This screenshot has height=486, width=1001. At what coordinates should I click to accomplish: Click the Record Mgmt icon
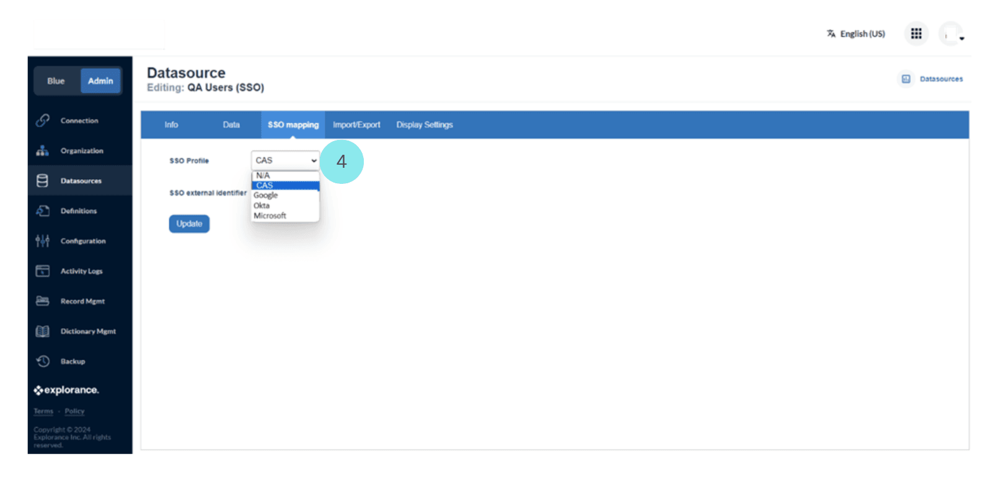(42, 301)
